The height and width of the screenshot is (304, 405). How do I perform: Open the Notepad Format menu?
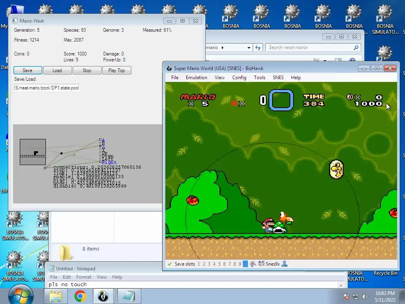pos(84,277)
